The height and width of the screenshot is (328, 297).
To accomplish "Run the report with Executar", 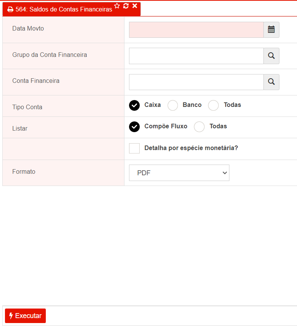I will [x=25, y=316].
